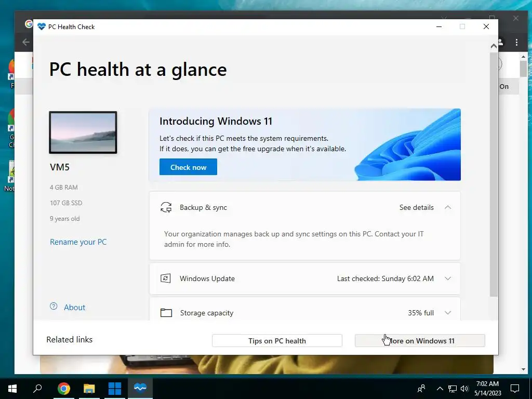Open Windows Start menu

tap(12, 388)
